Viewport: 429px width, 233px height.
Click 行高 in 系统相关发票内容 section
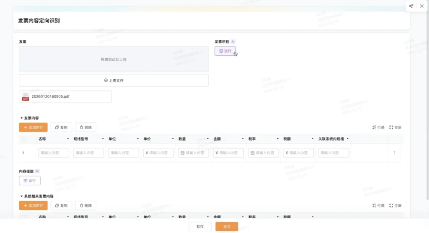(378, 206)
